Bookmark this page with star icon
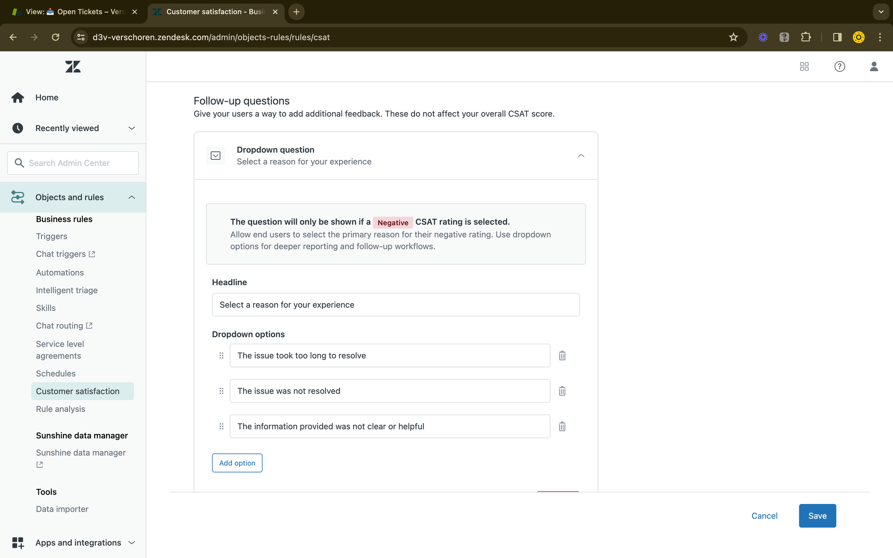Image resolution: width=893 pixels, height=558 pixels. (x=733, y=37)
